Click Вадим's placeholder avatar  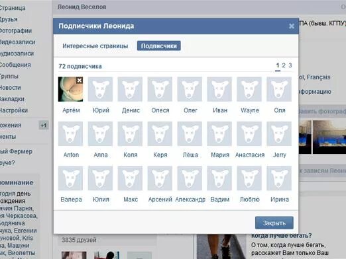219,178
